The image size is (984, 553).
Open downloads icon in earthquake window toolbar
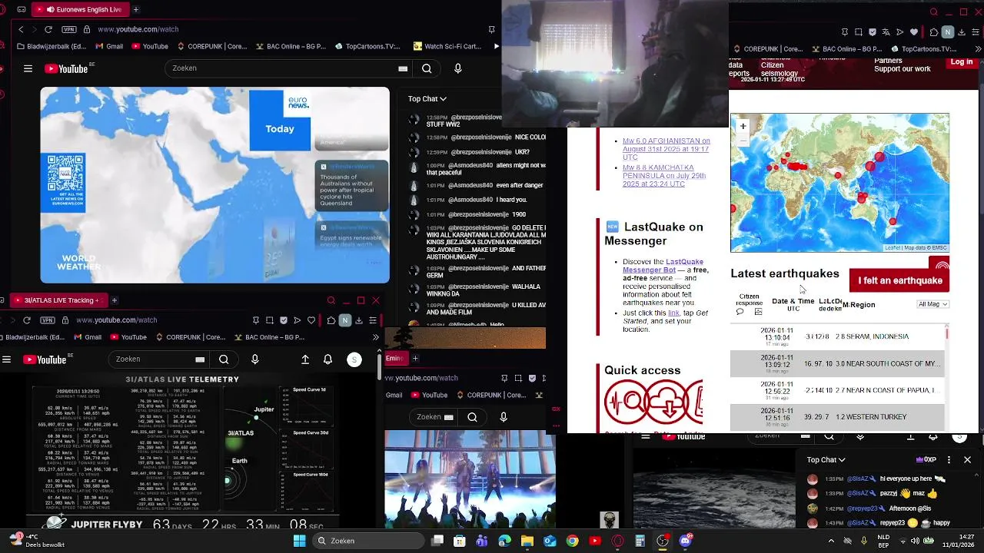click(x=962, y=32)
